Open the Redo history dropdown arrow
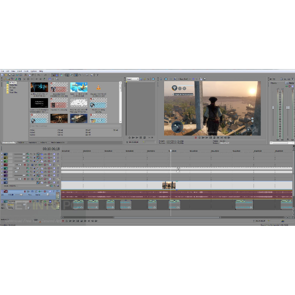Screen dimensions: 295x295 coord(48,75)
